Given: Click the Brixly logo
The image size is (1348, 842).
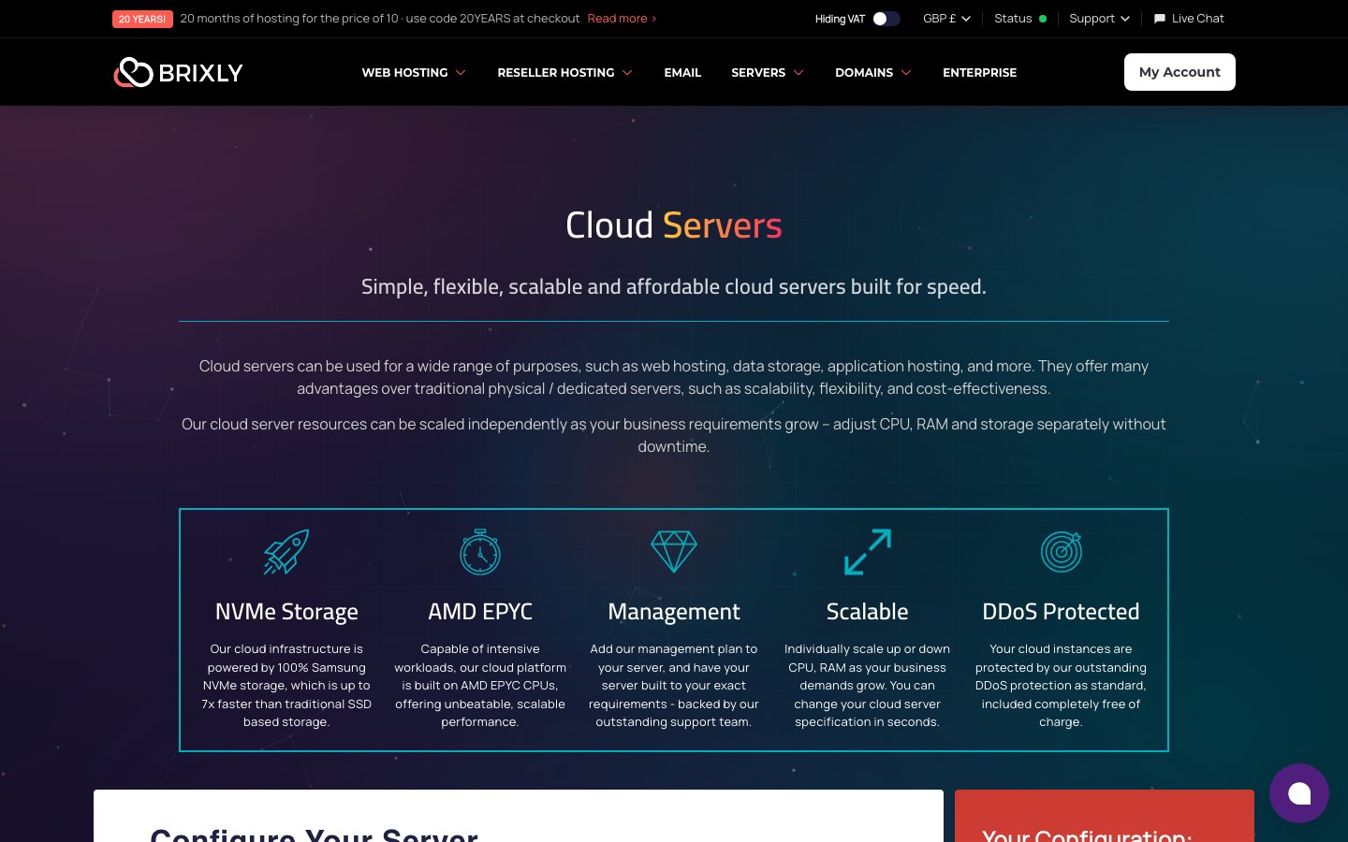Looking at the screenshot, I should pyautogui.click(x=178, y=72).
